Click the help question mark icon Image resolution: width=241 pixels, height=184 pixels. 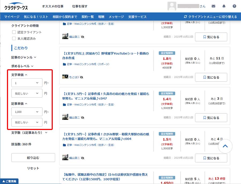tap(234, 6)
